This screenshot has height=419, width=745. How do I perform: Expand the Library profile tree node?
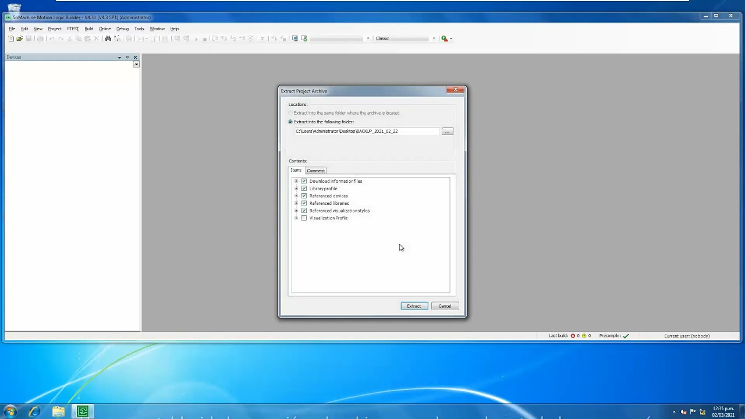tap(296, 189)
